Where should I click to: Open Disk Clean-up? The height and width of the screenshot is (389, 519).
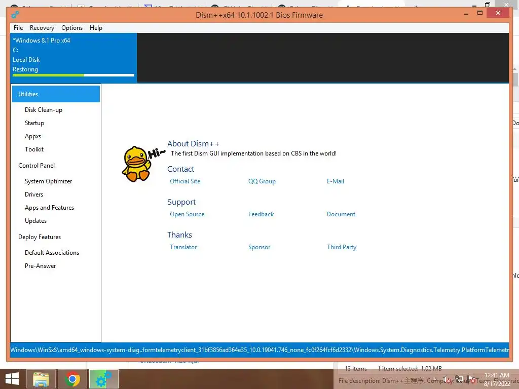(44, 110)
